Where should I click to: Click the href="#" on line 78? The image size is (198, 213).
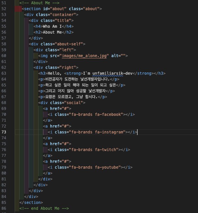(x=59, y=161)
